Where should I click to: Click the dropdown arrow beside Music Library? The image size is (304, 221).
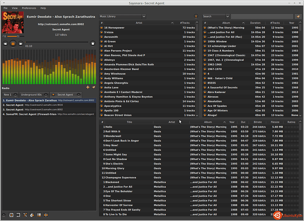click(x=144, y=16)
